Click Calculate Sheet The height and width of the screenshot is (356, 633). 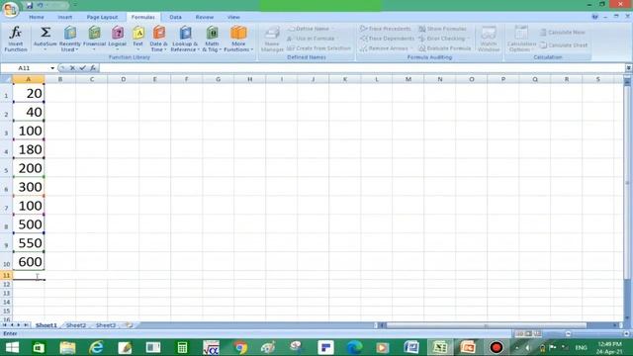point(564,44)
